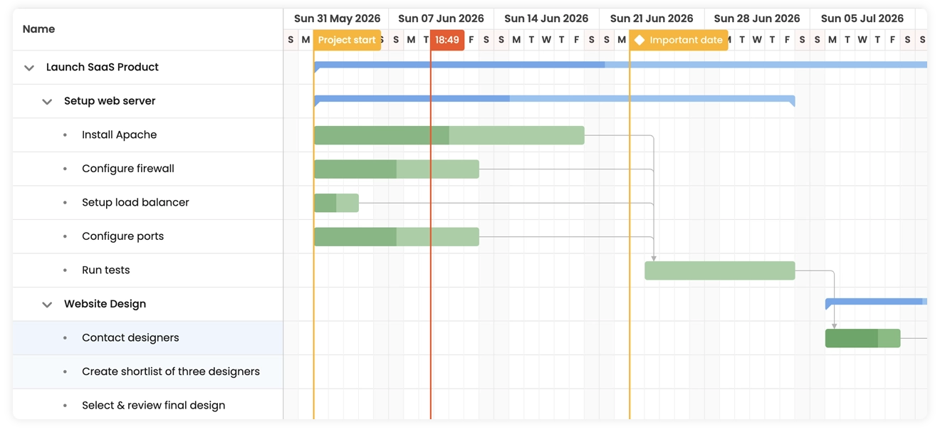Screen dimensions: 940x437
Task: Click the Launch SaaS Product summary bar
Action: point(620,65)
